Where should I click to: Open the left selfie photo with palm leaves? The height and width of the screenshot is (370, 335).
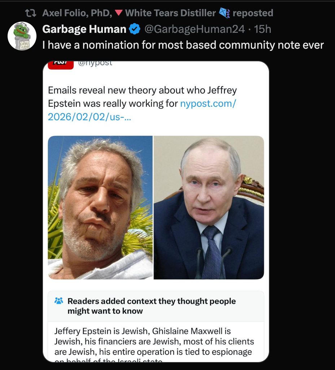click(x=100, y=207)
